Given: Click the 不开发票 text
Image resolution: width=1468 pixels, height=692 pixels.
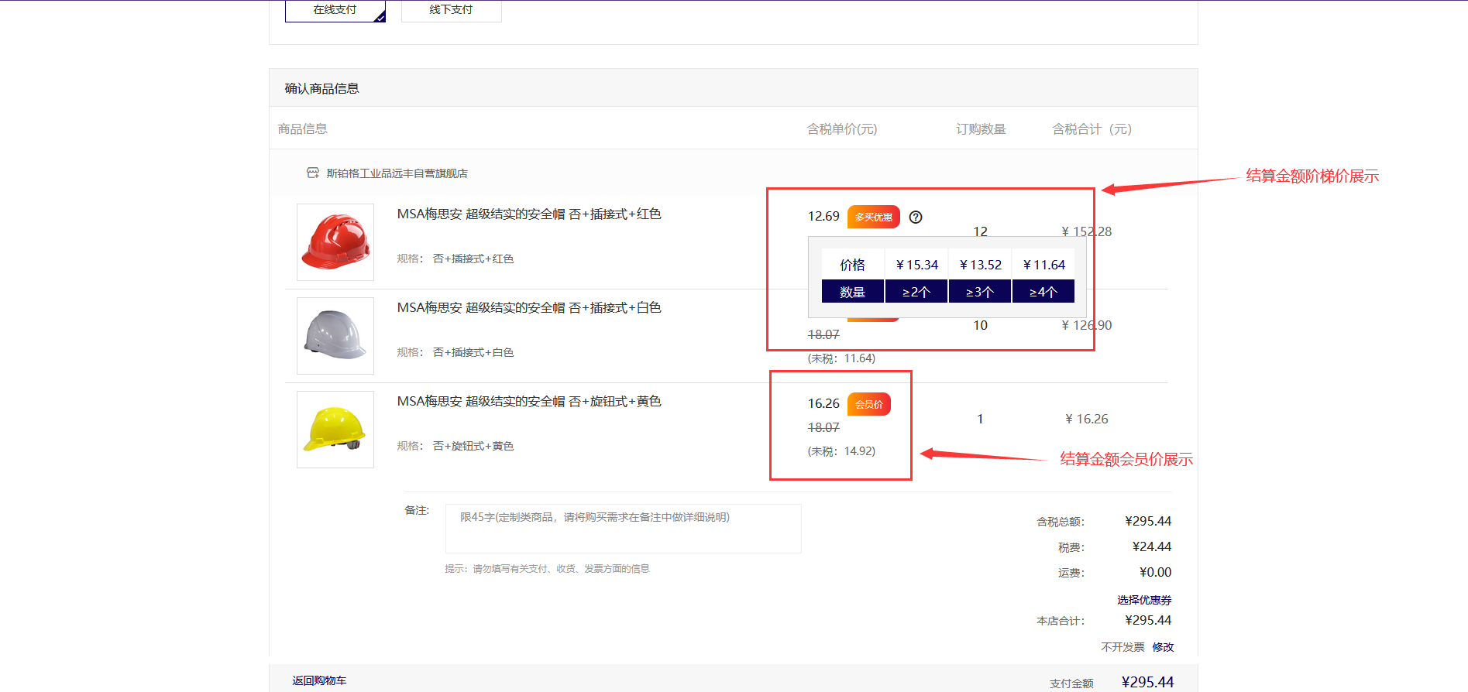Looking at the screenshot, I should coord(1122,647).
